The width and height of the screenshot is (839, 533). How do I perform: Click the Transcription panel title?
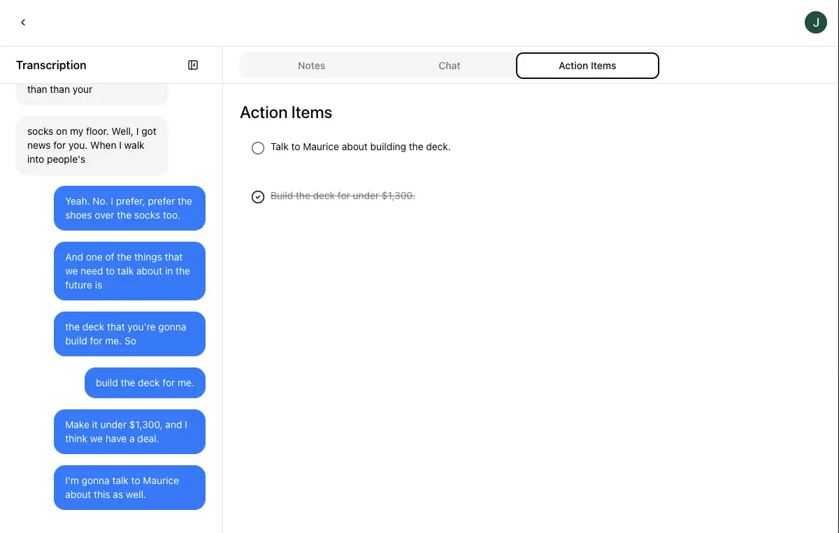(x=51, y=65)
